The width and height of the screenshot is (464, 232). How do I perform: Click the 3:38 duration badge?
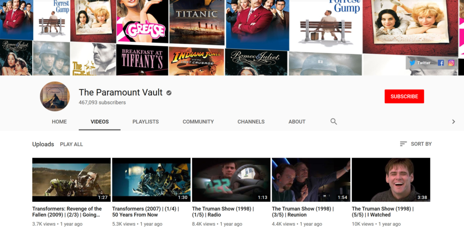(x=422, y=198)
